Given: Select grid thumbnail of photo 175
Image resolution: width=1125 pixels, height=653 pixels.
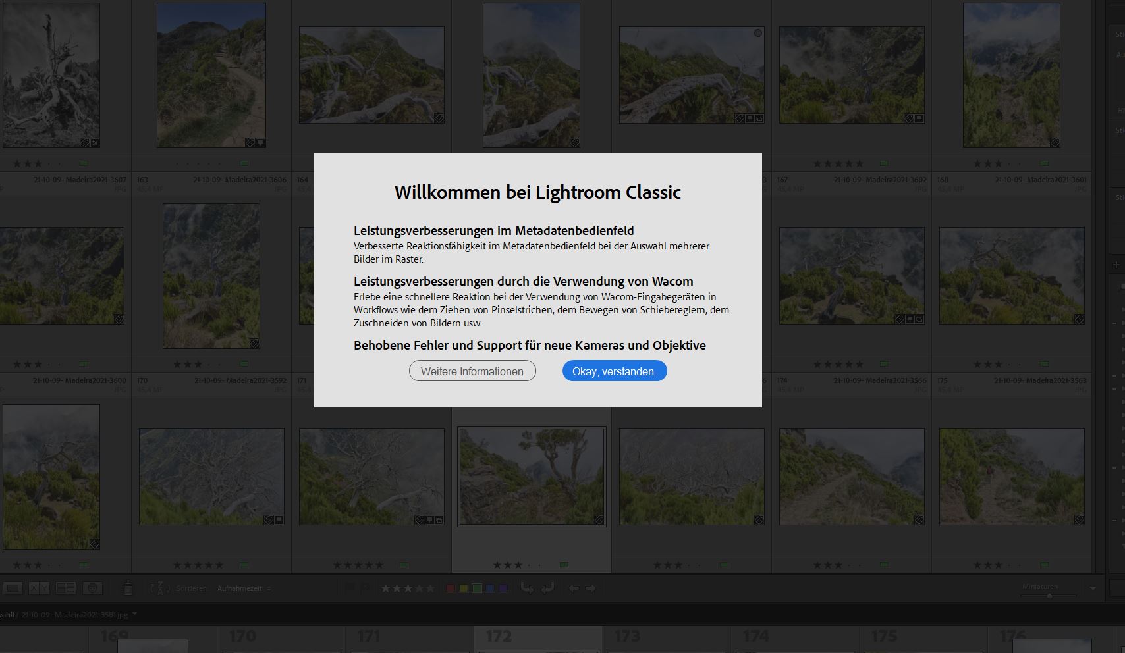Looking at the screenshot, I should coord(1012,477).
